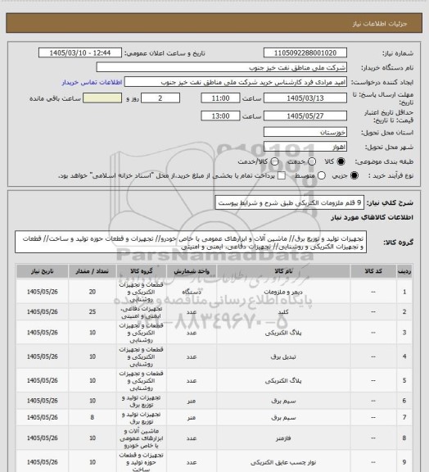Viewport: 429px width, 472px height.
Task: Click the announcement date field 1405/03/10 - 12:44
Action: click(80, 52)
